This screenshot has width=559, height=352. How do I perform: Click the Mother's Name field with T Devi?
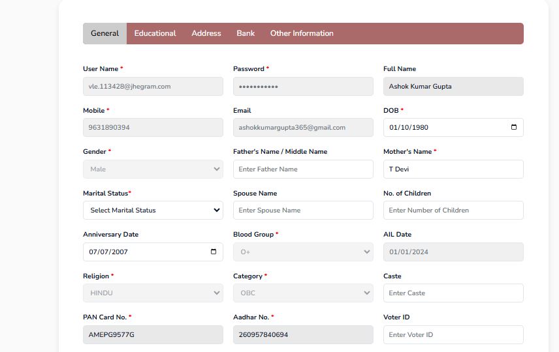click(x=453, y=169)
